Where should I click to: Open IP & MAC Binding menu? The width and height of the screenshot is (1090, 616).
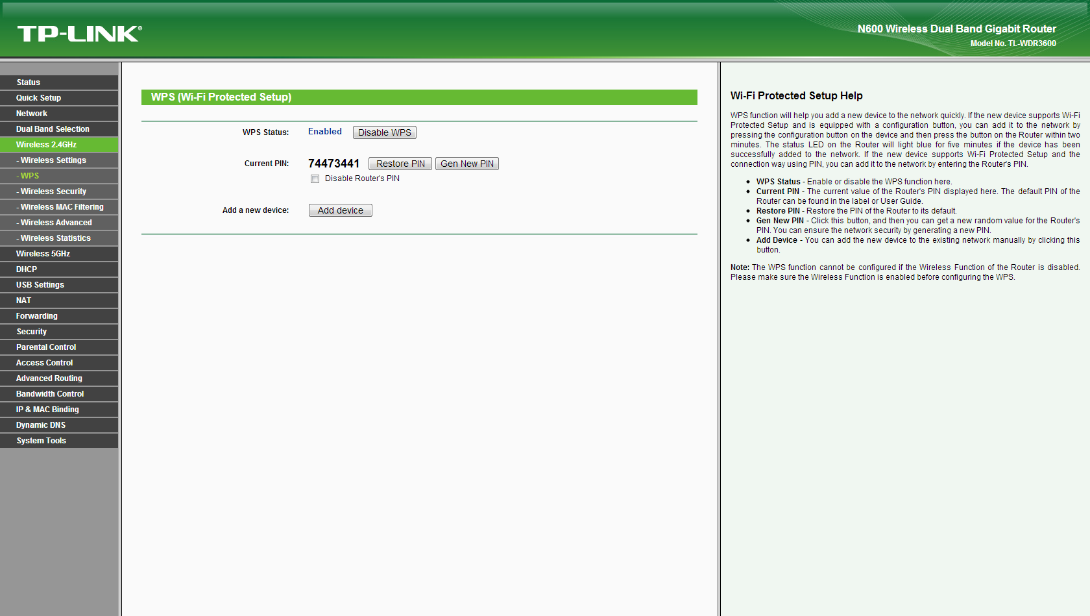click(x=59, y=410)
